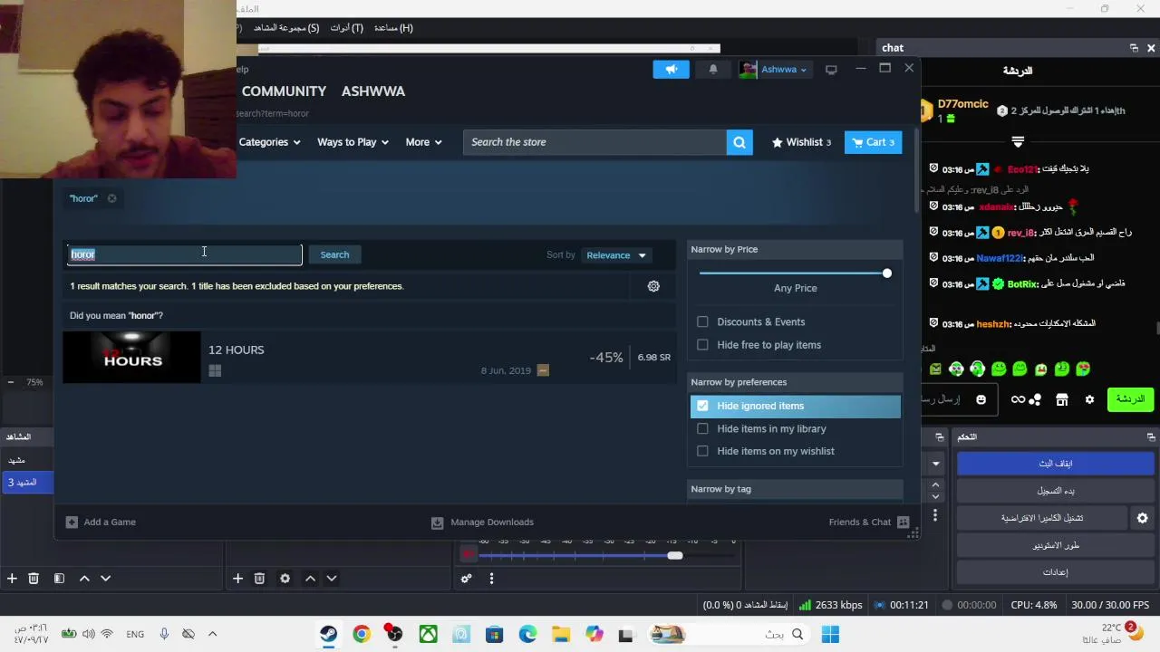This screenshot has height=652, width=1160.
Task: Uncheck Hide ignored items
Action: tap(702, 406)
